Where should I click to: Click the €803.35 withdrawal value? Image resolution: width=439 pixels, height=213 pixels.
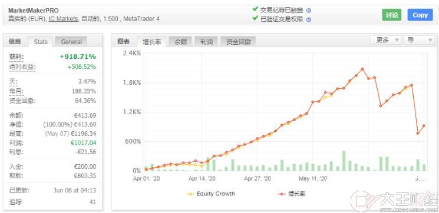(x=85, y=176)
